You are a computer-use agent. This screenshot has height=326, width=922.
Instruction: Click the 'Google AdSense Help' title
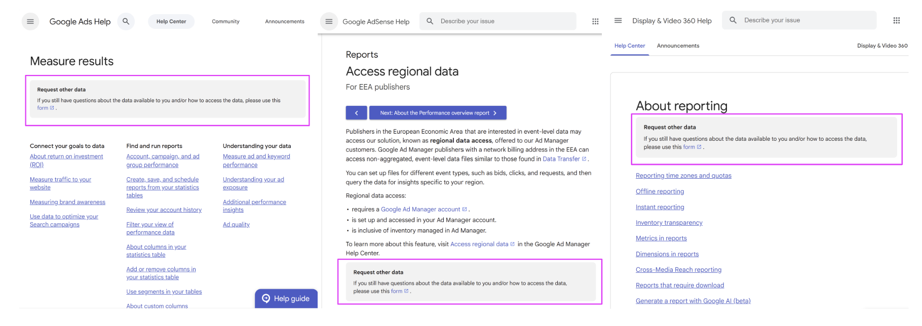pos(376,21)
